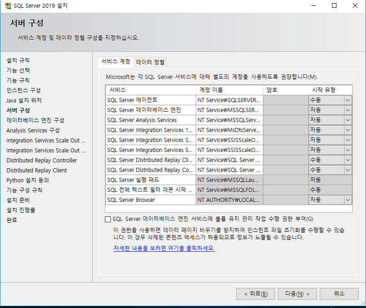
Task: Click the 시작 유형 column header
Action: point(330,90)
